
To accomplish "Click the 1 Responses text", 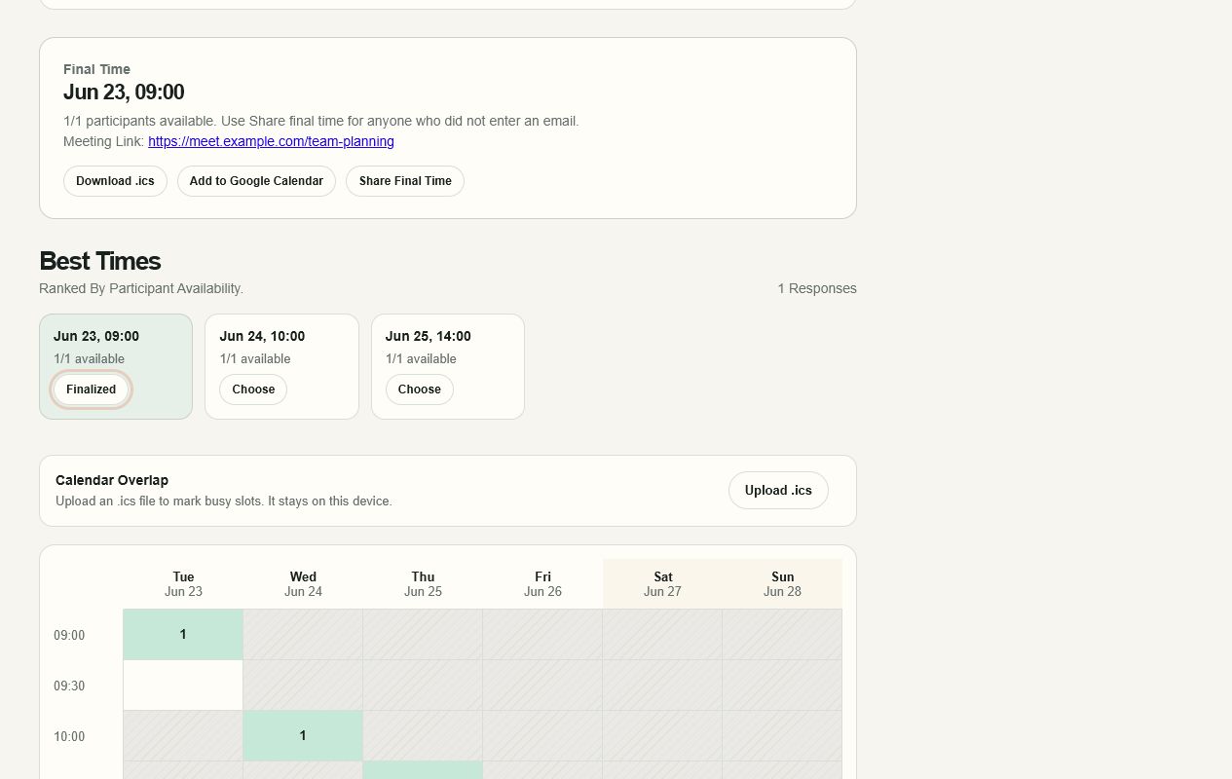I will (x=817, y=289).
